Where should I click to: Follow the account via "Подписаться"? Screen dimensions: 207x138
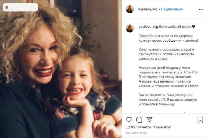[172, 9]
